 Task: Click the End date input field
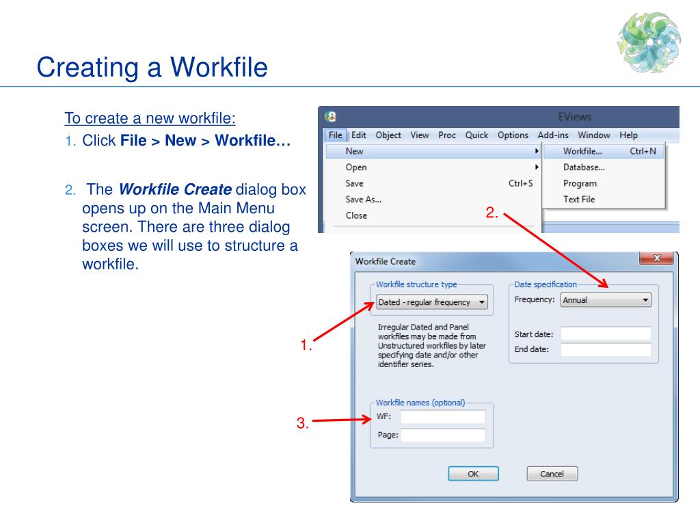point(606,349)
